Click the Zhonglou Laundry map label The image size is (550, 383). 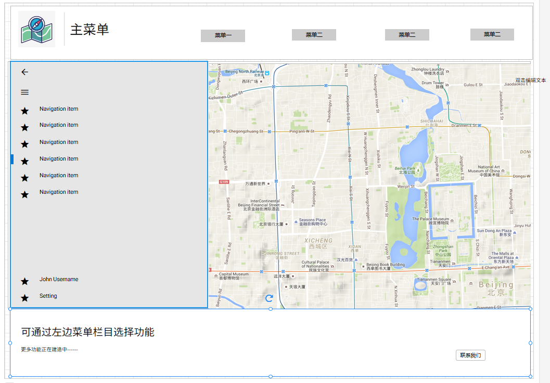point(428,71)
